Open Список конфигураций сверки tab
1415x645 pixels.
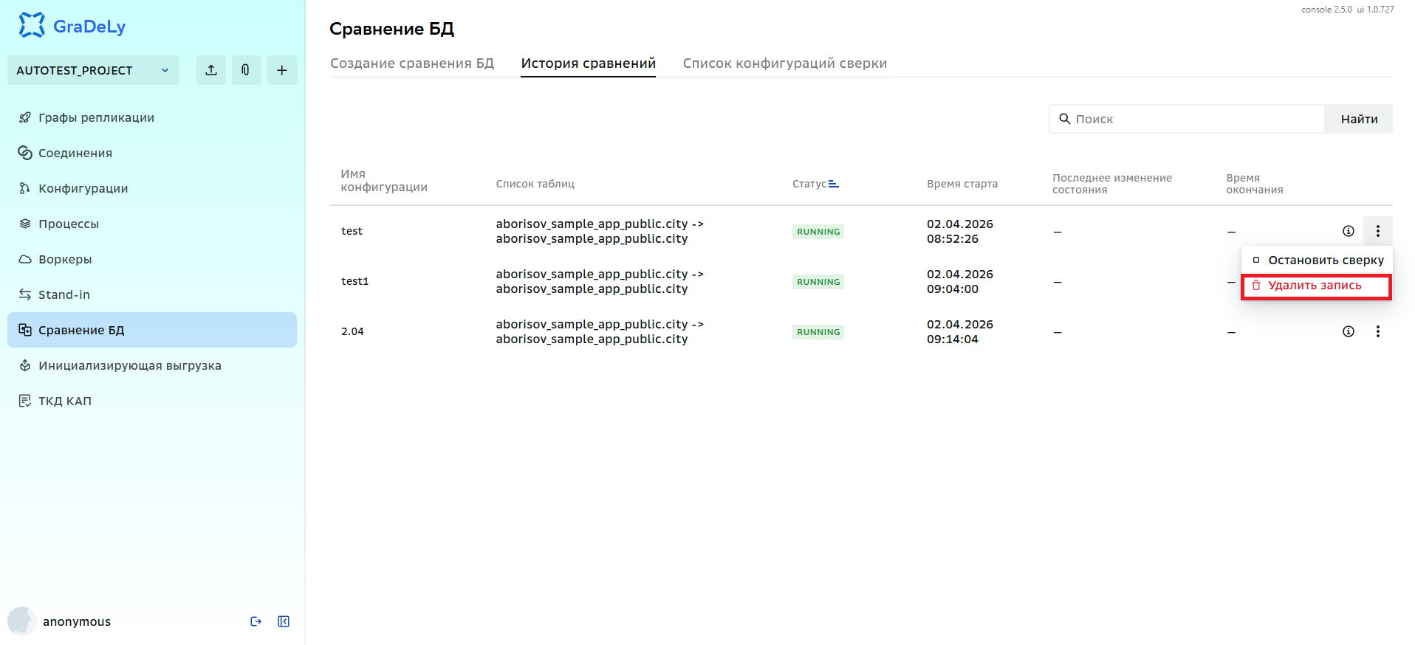[x=785, y=63]
